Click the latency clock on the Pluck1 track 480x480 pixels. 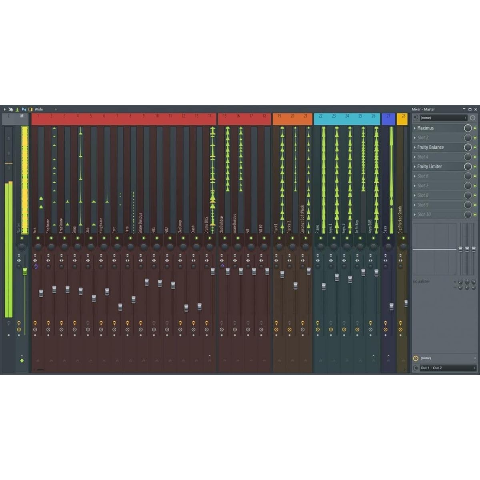[276, 330]
